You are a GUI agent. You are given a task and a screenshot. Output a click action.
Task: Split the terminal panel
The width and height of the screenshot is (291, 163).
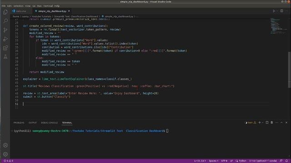coord(267,123)
